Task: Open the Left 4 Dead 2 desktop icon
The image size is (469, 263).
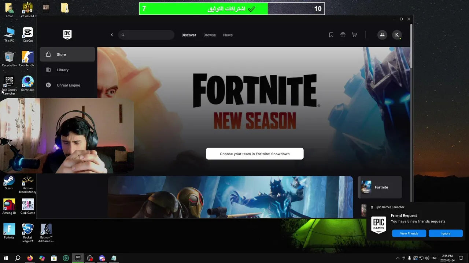Action: tap(27, 10)
